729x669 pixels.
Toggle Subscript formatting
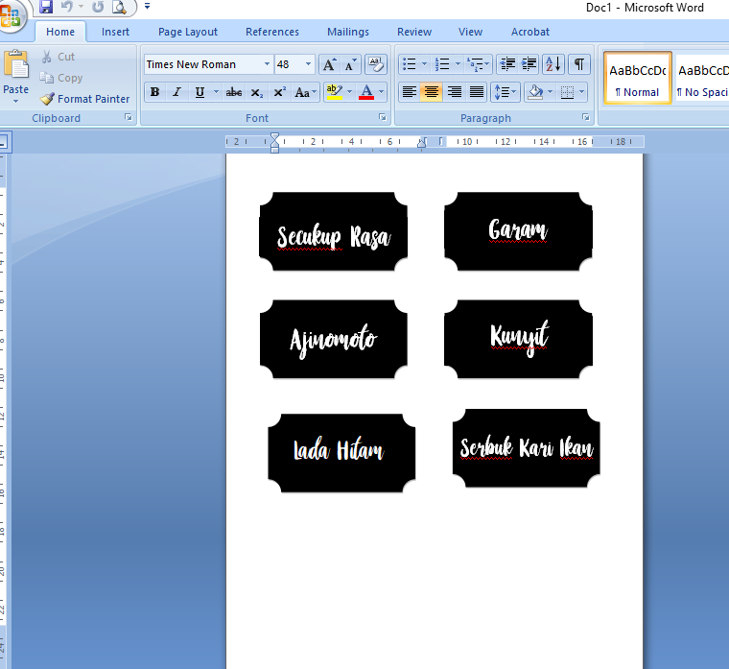[257, 92]
